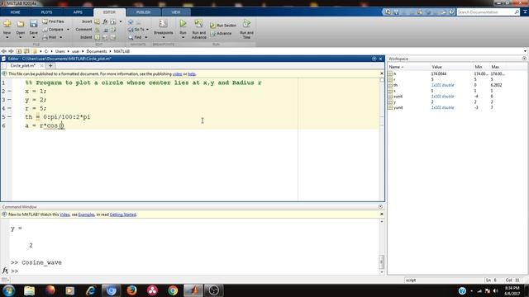529x297 pixels.
Task: Expand the Save dropdown arrow
Action: pos(33,37)
